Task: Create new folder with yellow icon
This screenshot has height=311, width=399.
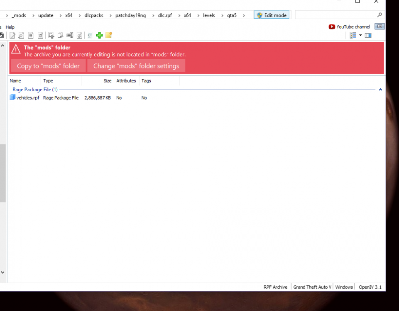Action: 109,35
